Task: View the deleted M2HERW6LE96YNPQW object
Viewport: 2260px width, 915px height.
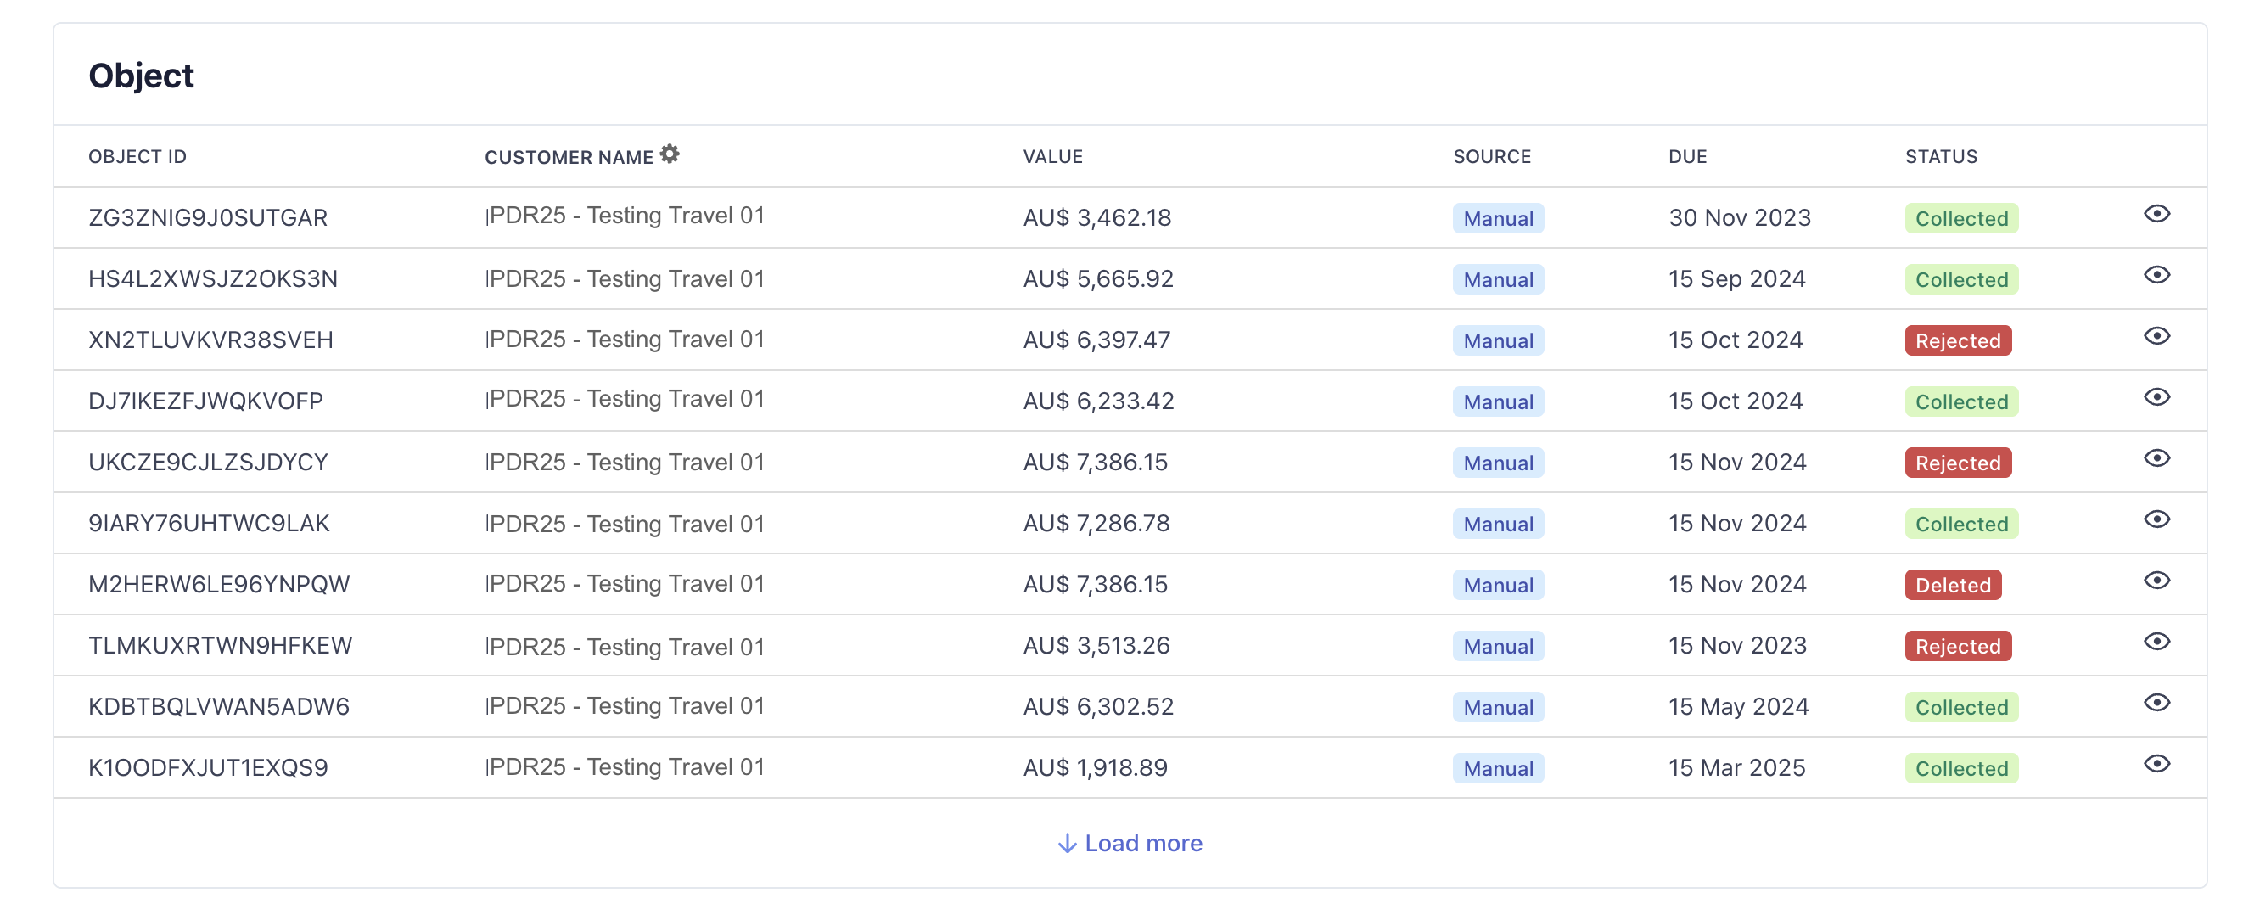Action: click(2156, 581)
